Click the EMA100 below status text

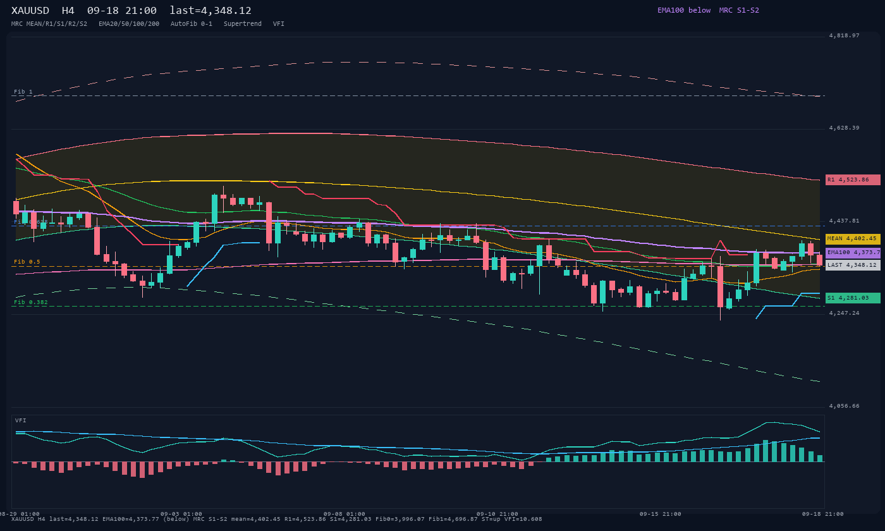coord(684,10)
